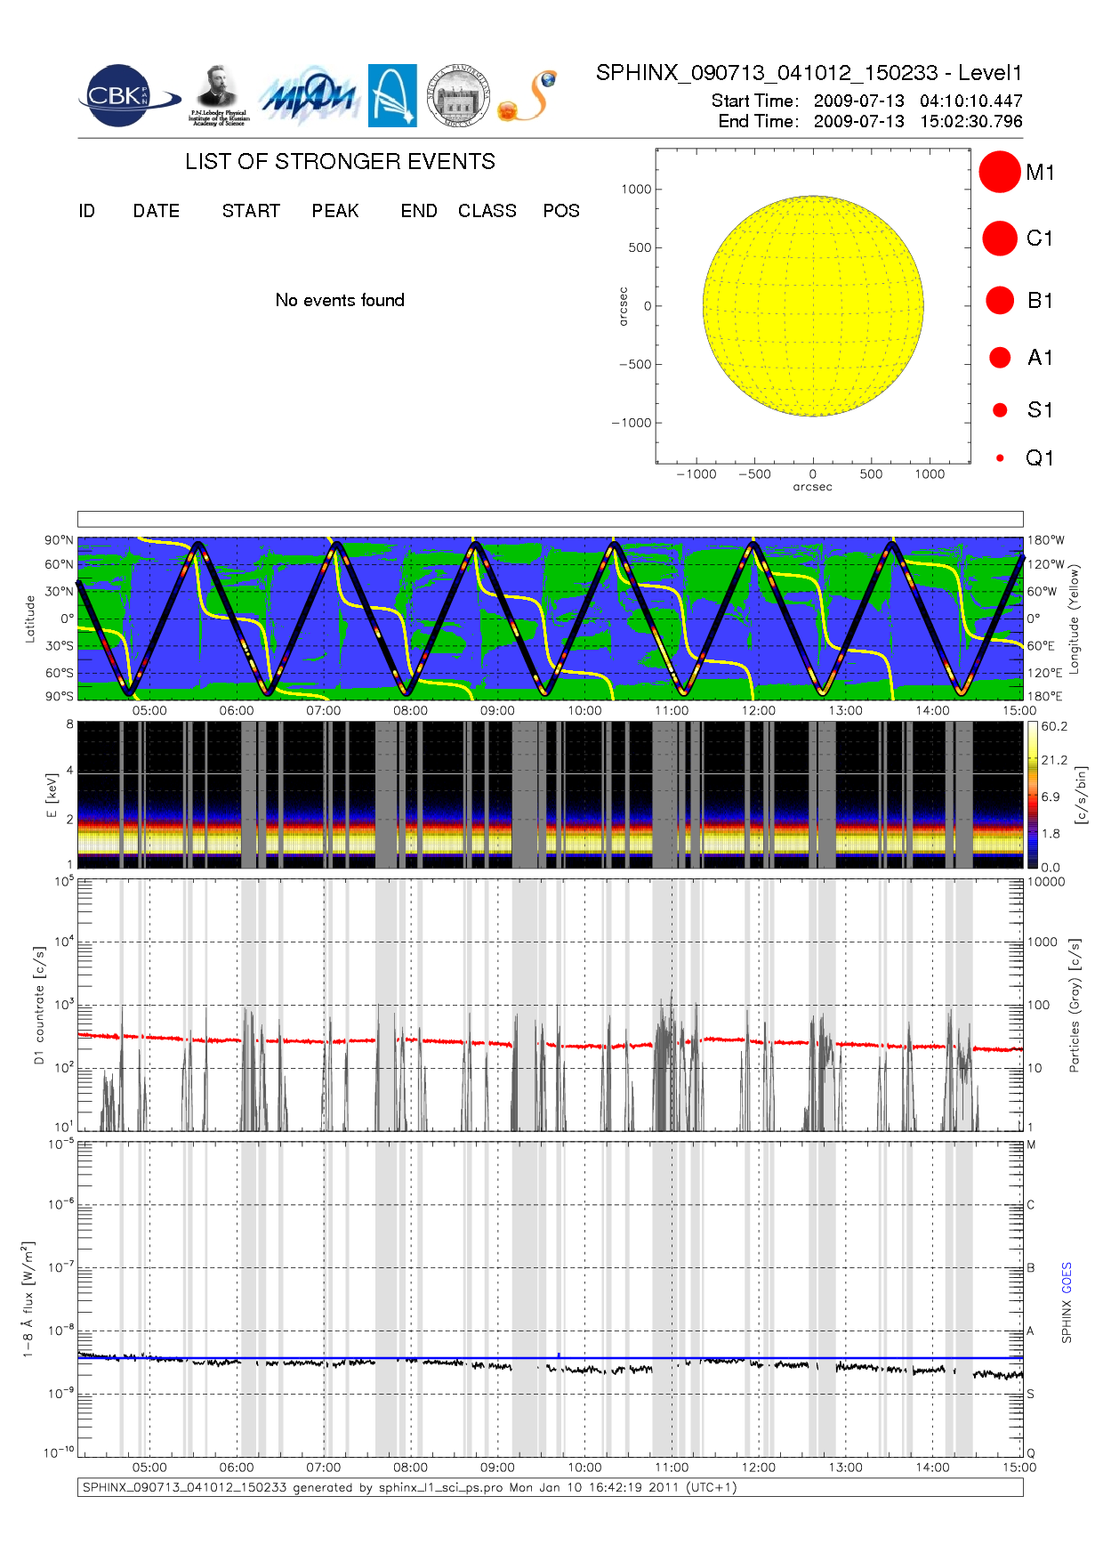Click the red C1 class circle

(x=999, y=239)
